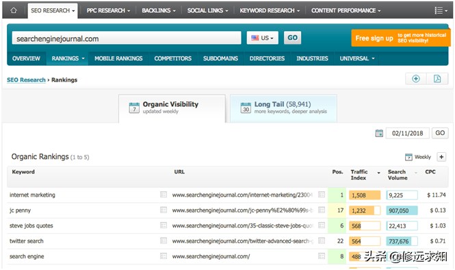Follow the SEO Research breadcrumb link
455x270 pixels.
(x=26, y=80)
